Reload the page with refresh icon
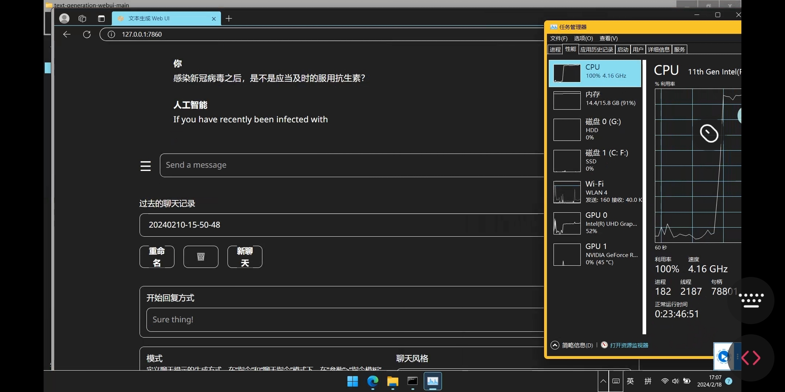785x392 pixels. 87,34
